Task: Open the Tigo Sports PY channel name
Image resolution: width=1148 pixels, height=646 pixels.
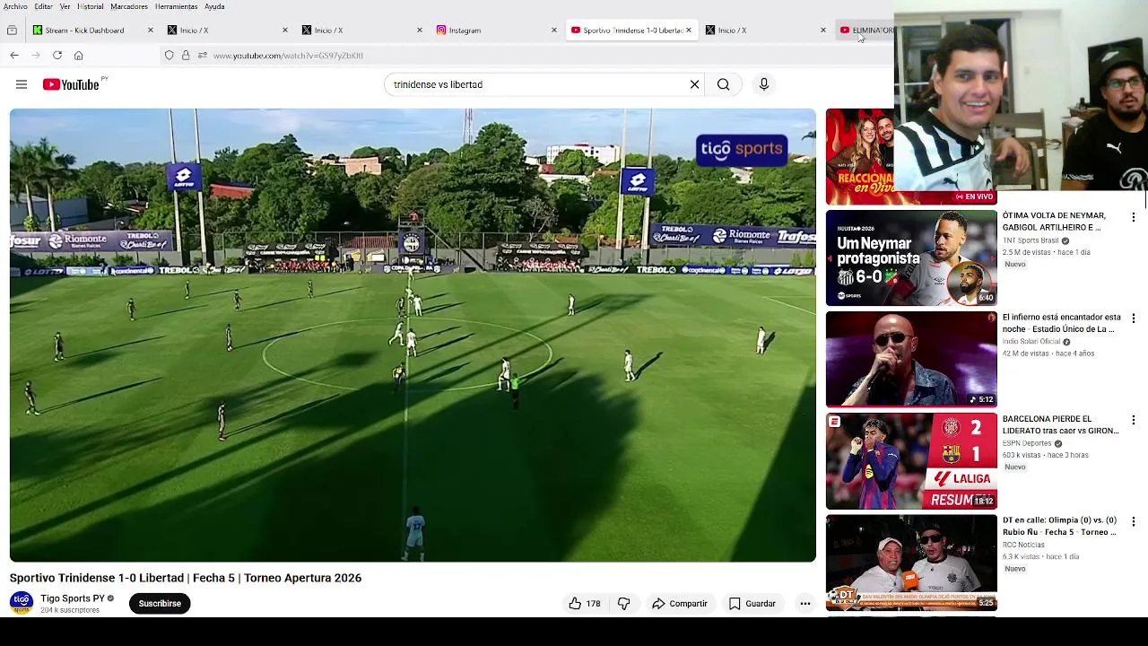Action: pyautogui.click(x=73, y=598)
